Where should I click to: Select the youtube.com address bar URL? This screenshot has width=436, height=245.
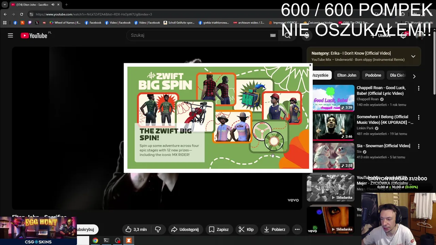pos(94,14)
